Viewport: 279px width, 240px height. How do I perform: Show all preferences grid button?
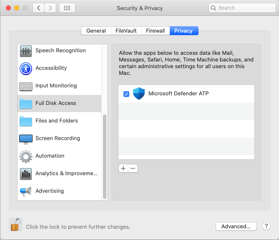click(x=67, y=8)
